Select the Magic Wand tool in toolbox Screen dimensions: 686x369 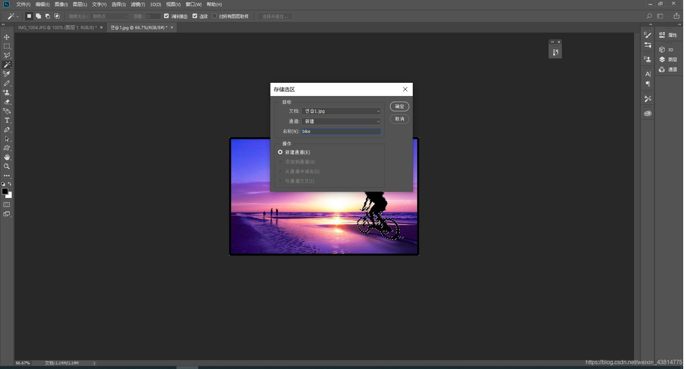coord(7,65)
